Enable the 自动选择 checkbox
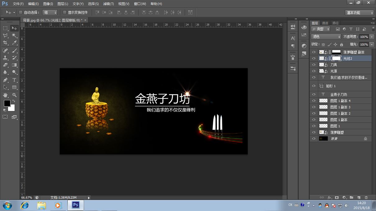This screenshot has height=211, width=376. click(x=21, y=12)
